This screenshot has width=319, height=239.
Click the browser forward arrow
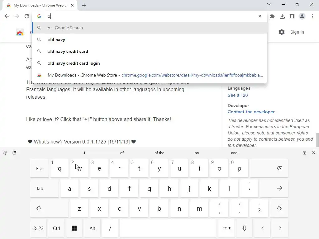[17, 16]
